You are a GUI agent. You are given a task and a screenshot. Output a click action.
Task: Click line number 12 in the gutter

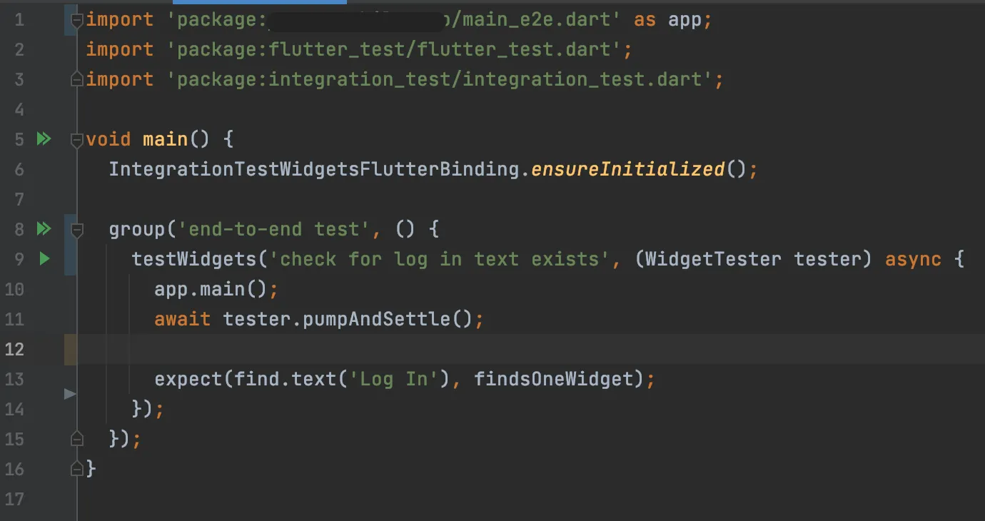pos(15,349)
